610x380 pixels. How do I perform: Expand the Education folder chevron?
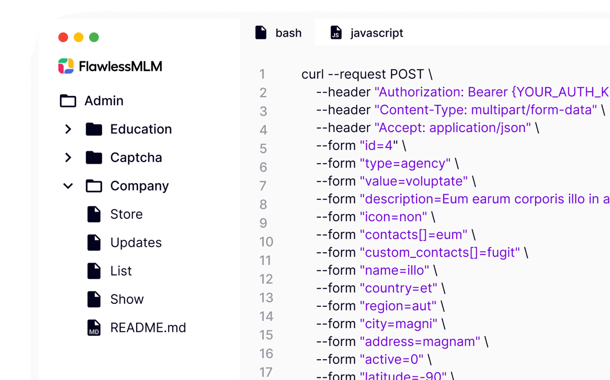pos(68,129)
